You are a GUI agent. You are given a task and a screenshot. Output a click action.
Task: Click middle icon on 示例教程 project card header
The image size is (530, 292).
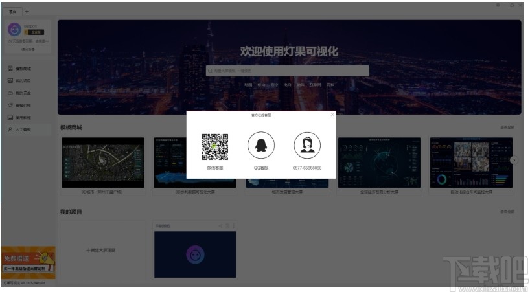click(x=227, y=226)
